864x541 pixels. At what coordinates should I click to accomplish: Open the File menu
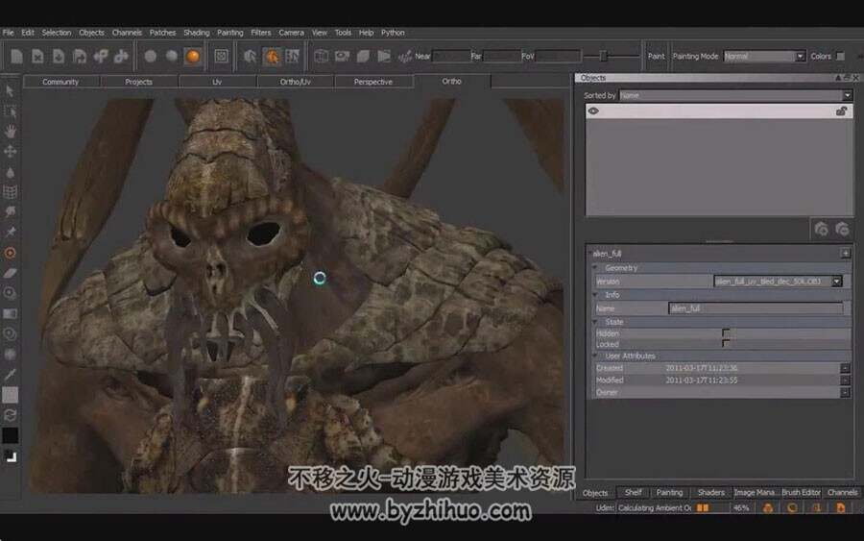(9, 33)
